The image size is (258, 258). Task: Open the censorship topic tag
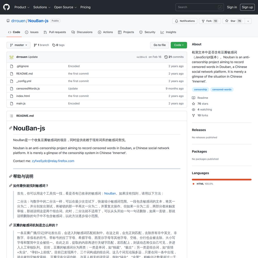(x=200, y=90)
